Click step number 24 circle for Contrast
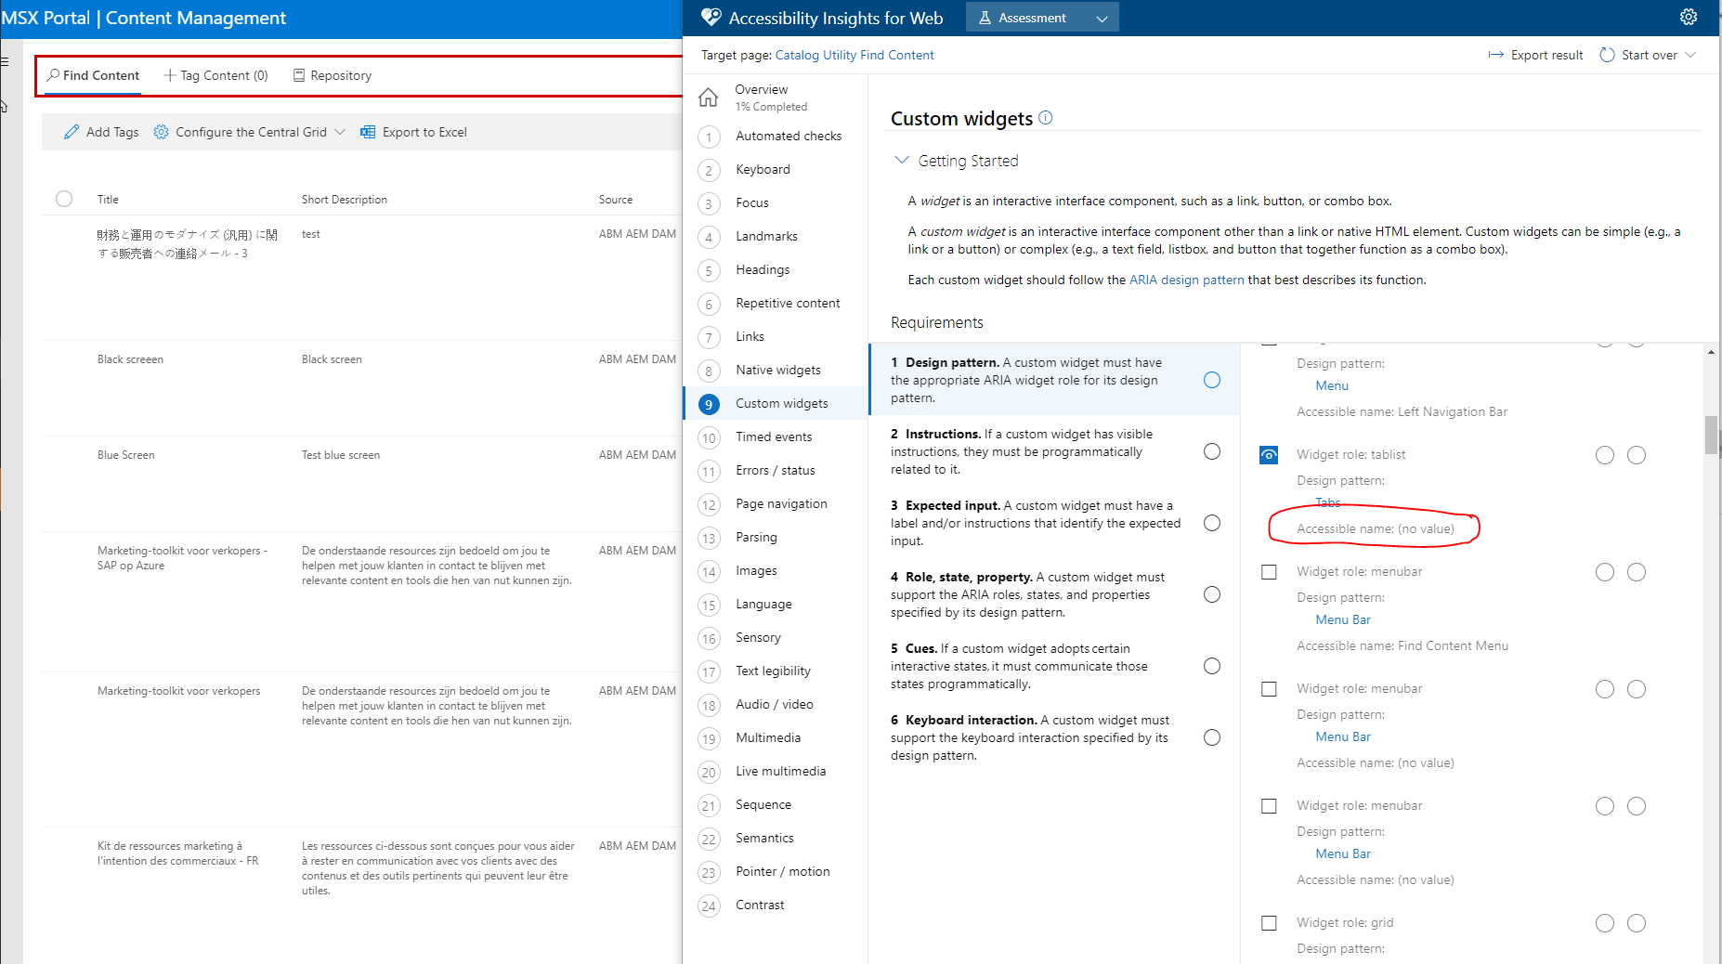This screenshot has width=1722, height=964. [709, 905]
